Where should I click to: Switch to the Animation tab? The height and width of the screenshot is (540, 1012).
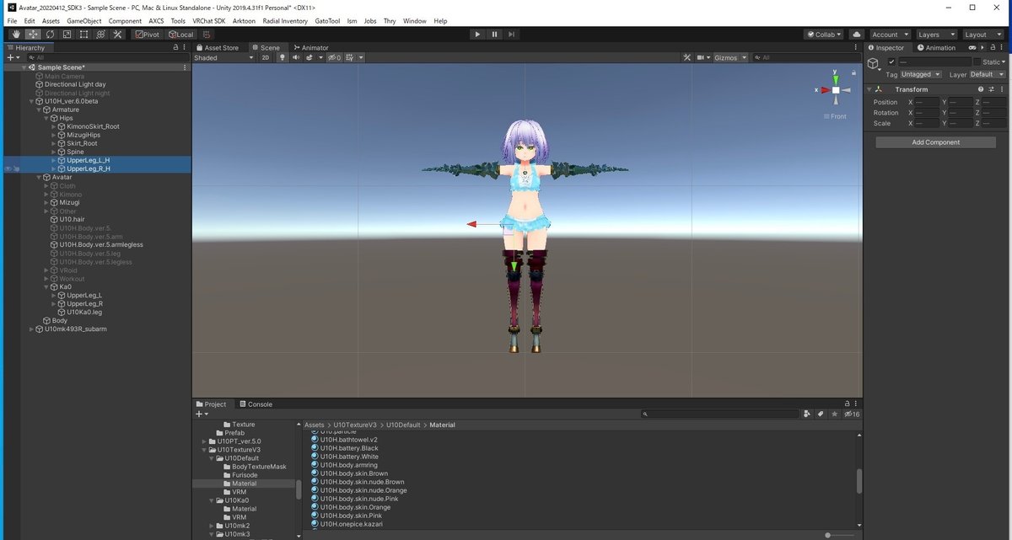(x=937, y=48)
